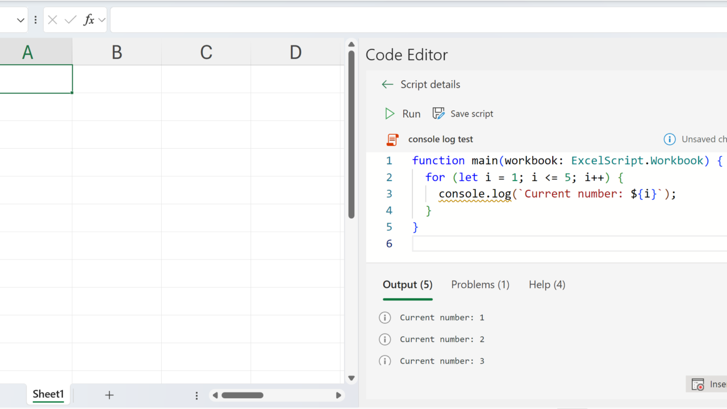
Task: Click the fx insert function icon
Action: click(89, 20)
